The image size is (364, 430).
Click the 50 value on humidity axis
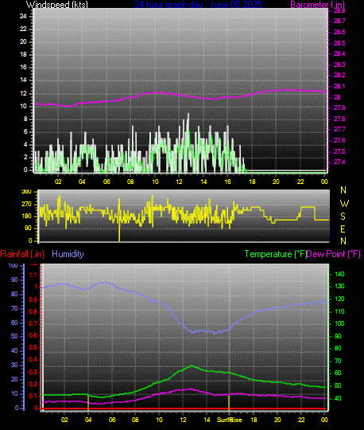[x=14, y=336]
